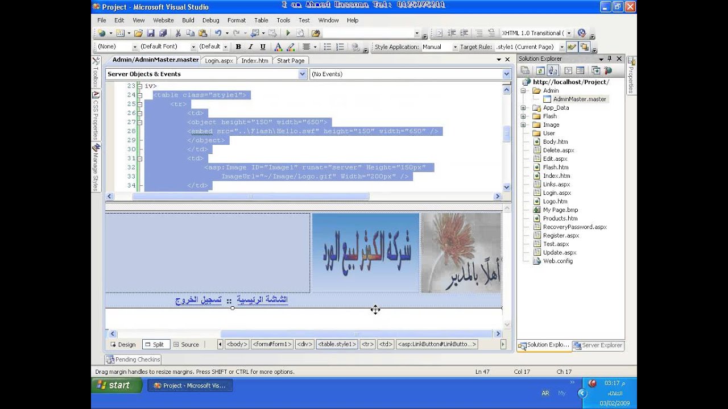Open the Website menu

tap(163, 20)
